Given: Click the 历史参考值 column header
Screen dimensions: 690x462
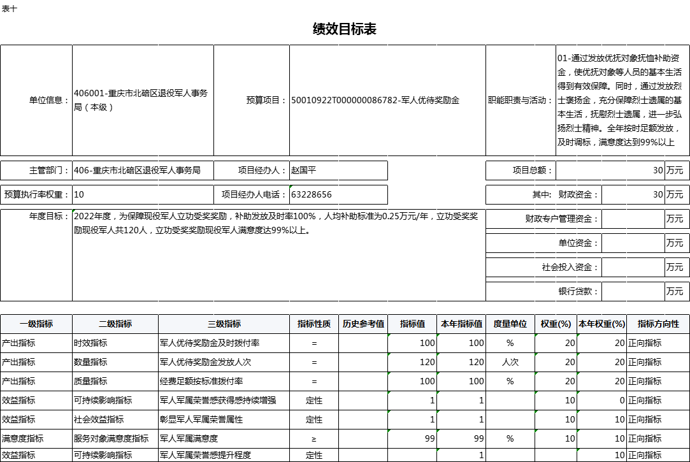Looking at the screenshot, I should point(364,324).
